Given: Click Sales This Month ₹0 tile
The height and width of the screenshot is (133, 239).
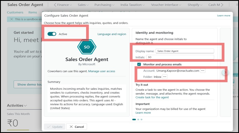Looking at the screenshot, I should click(18, 121).
